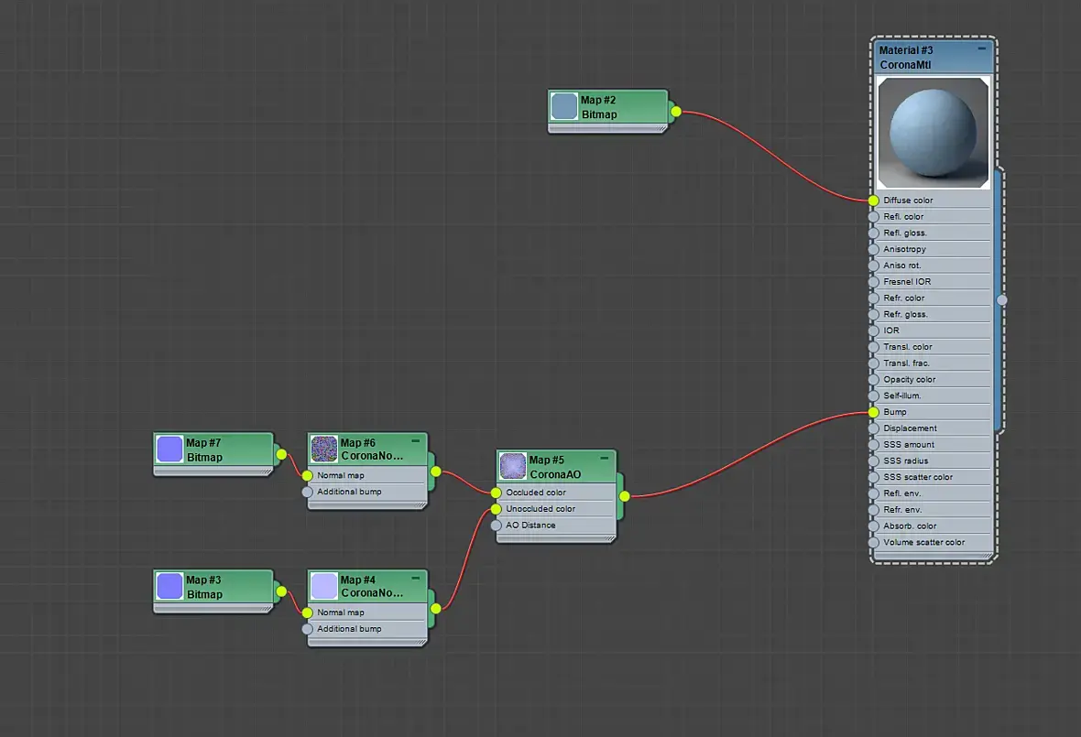This screenshot has height=737, width=1081.
Task: Click the Absorb. color slot label
Action: click(x=910, y=526)
